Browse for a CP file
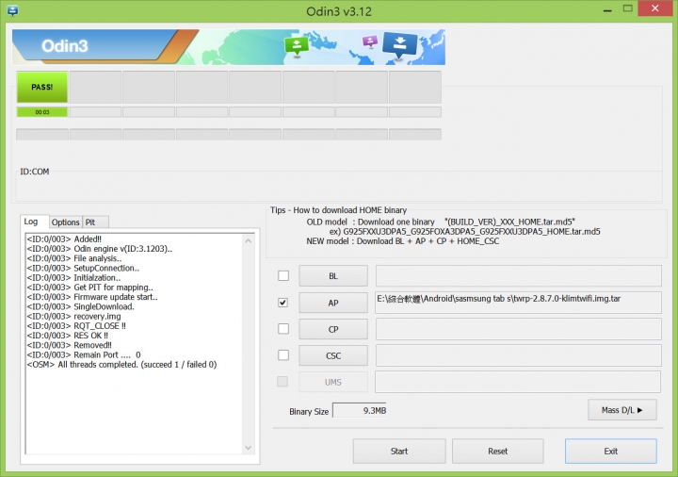 pyautogui.click(x=333, y=329)
